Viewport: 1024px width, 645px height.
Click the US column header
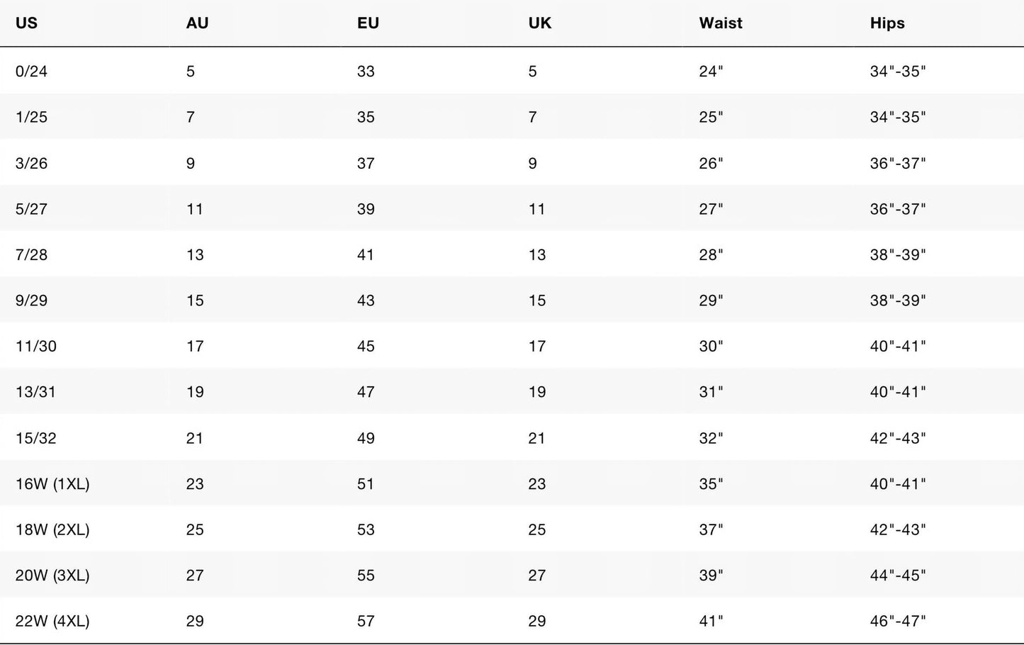[26, 23]
